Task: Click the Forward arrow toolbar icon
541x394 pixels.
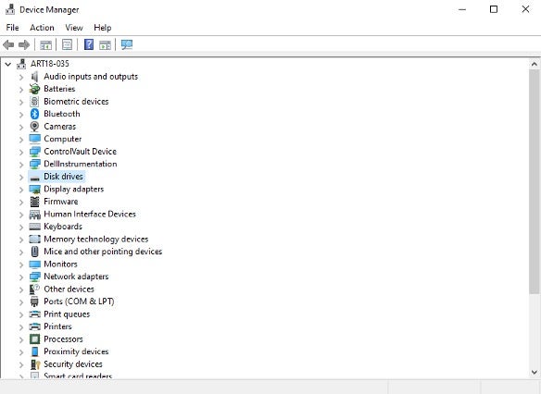Action: pyautogui.click(x=24, y=44)
